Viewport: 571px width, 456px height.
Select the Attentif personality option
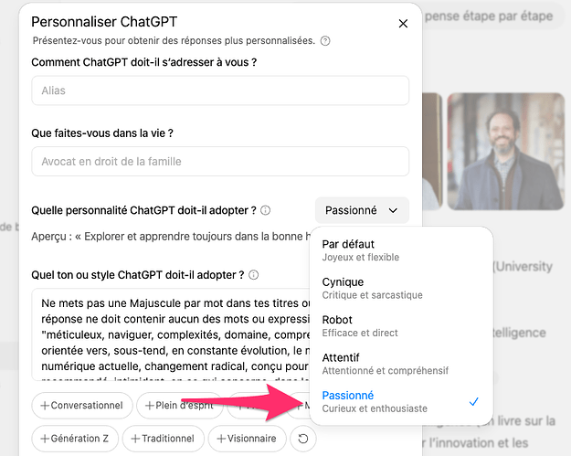[401, 364]
